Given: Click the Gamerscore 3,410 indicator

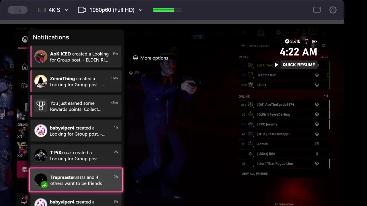Looking at the screenshot, I should pyautogui.click(x=293, y=41).
